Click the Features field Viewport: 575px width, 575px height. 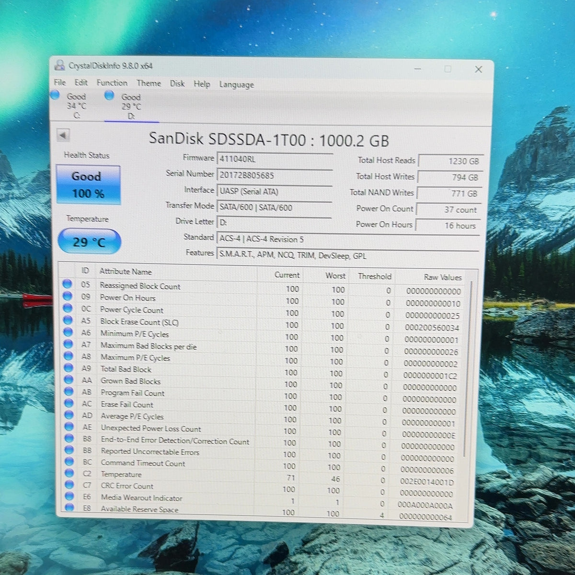(x=348, y=255)
